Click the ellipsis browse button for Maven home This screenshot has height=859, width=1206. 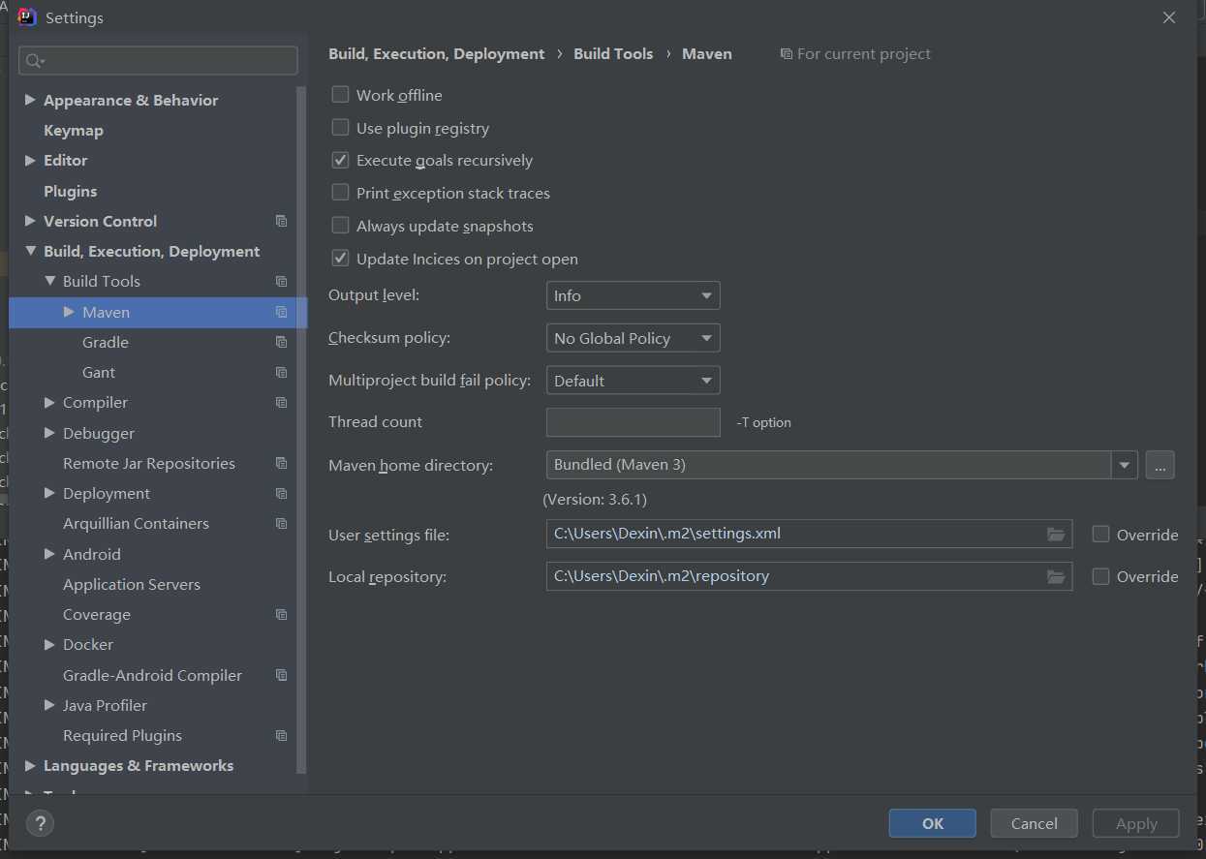click(1160, 465)
